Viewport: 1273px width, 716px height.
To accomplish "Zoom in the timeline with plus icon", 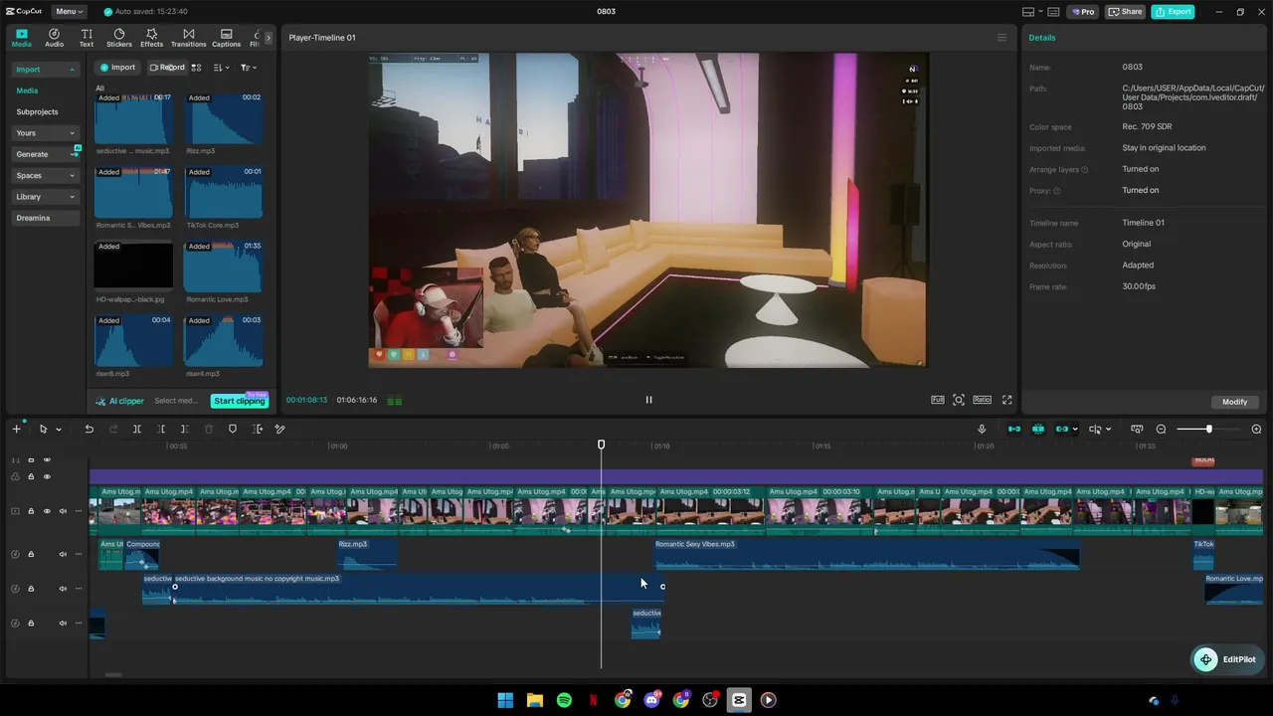I will click(1256, 429).
